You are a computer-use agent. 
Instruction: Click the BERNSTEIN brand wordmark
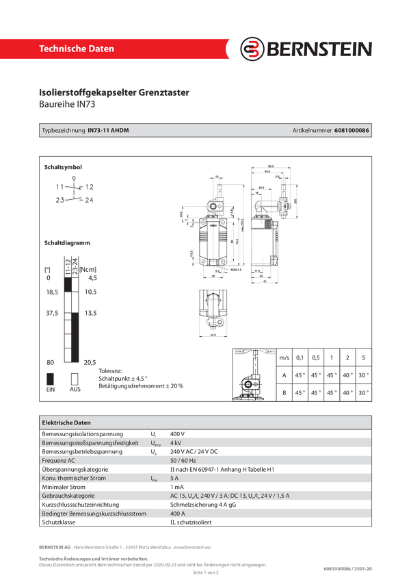319,49
